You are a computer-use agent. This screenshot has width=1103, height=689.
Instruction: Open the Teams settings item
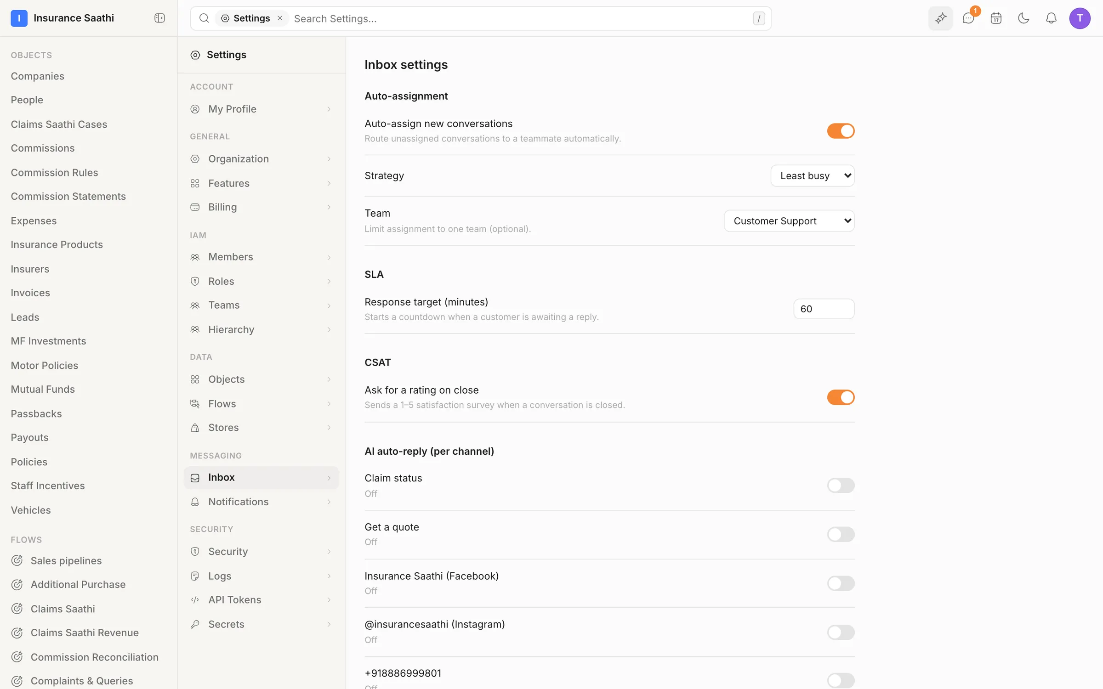pyautogui.click(x=261, y=305)
